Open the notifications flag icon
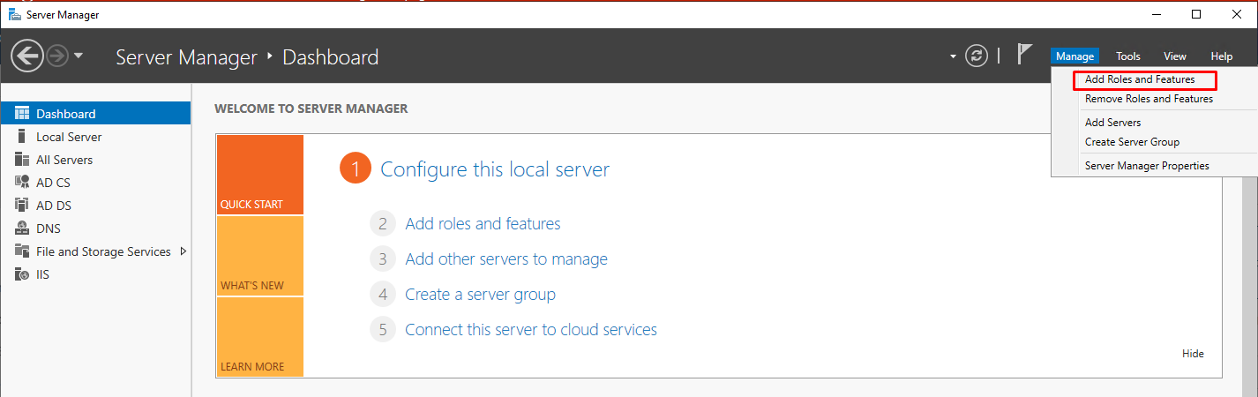1258x397 pixels. (1023, 56)
